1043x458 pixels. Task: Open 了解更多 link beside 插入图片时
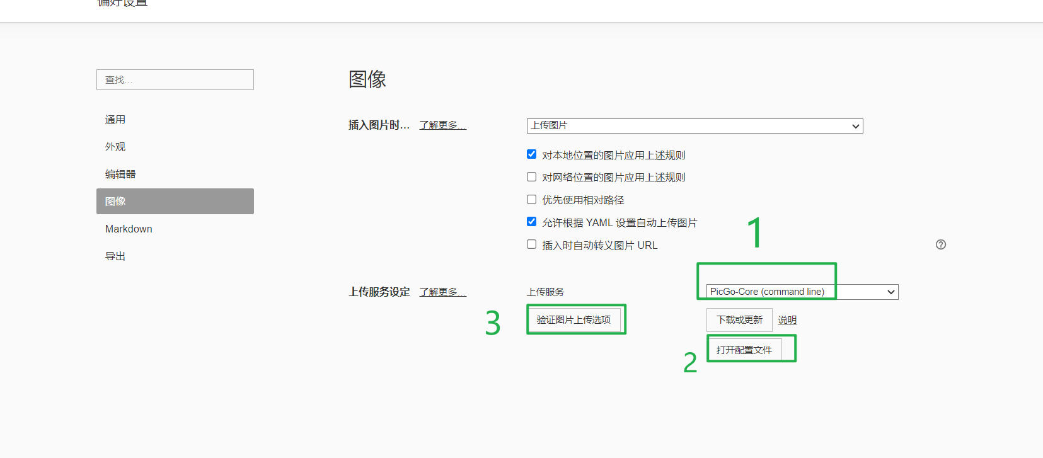click(x=443, y=125)
